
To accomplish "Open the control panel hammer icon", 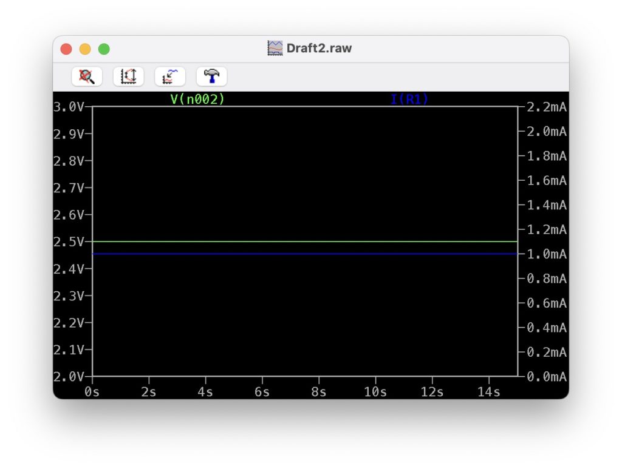I will click(211, 76).
